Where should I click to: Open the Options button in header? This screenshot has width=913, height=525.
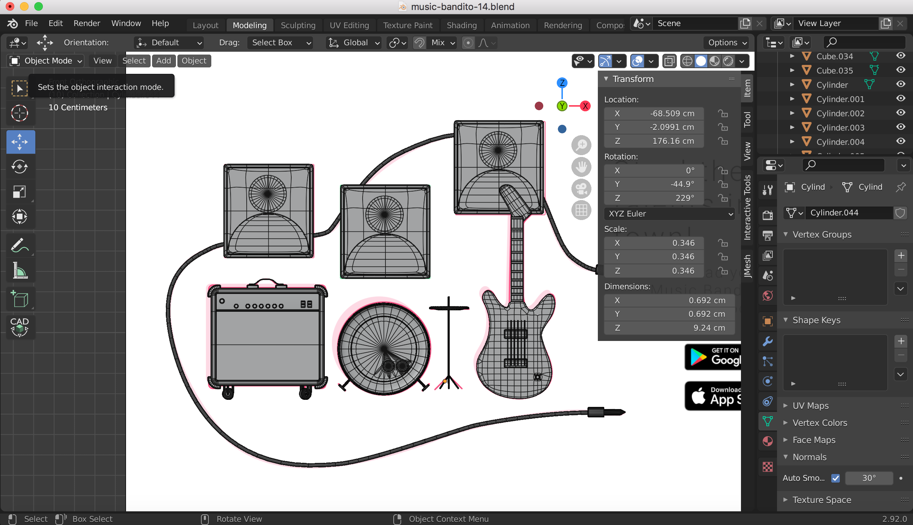[x=727, y=42]
